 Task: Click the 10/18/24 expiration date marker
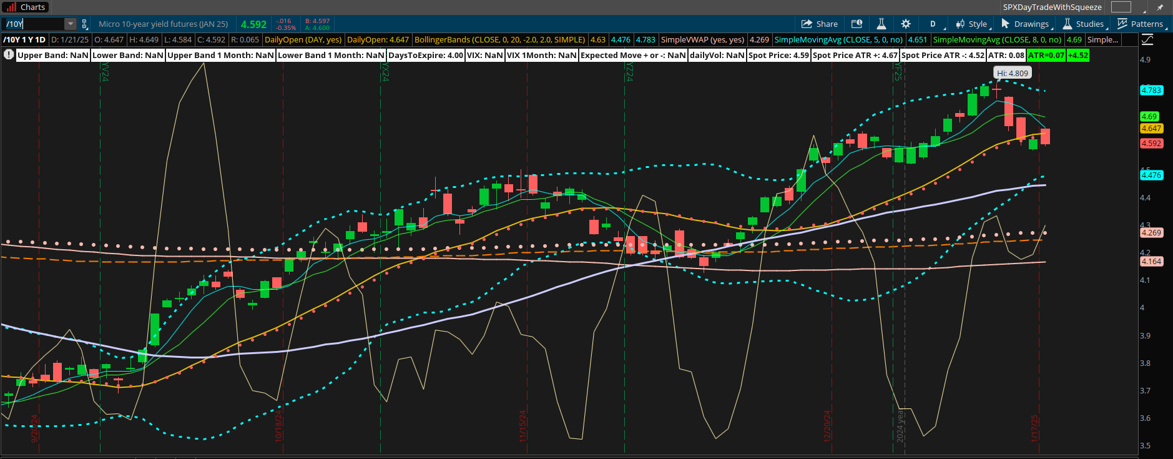pos(278,426)
